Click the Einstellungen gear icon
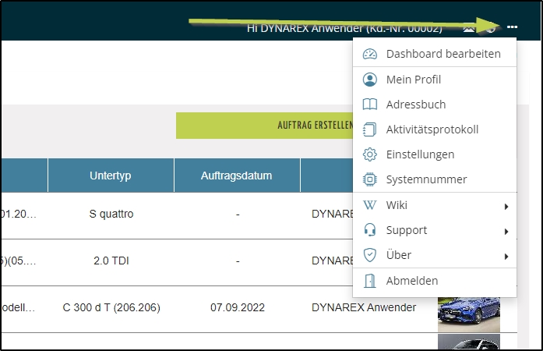This screenshot has height=351, width=543. (370, 154)
